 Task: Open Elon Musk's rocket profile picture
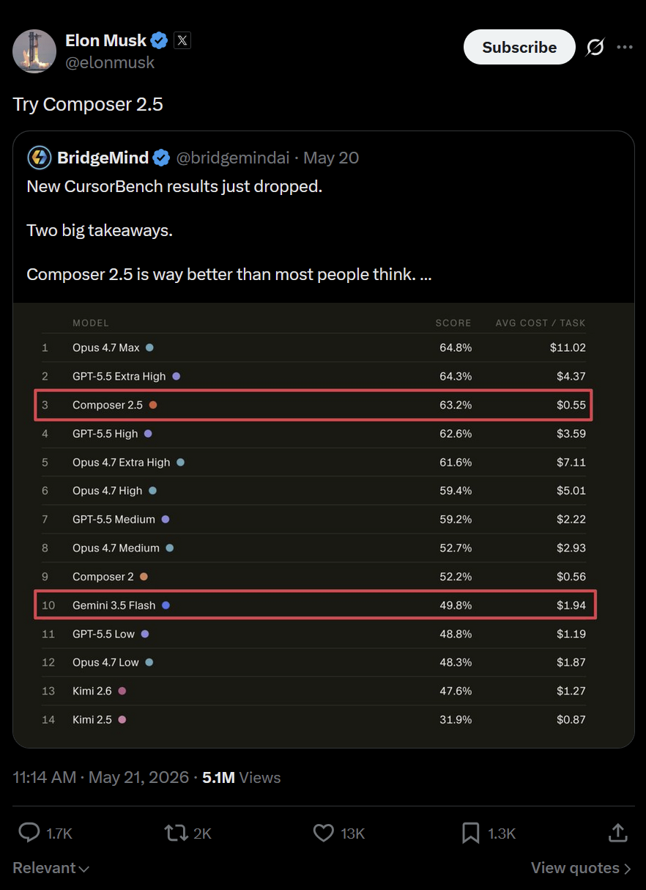[34, 51]
